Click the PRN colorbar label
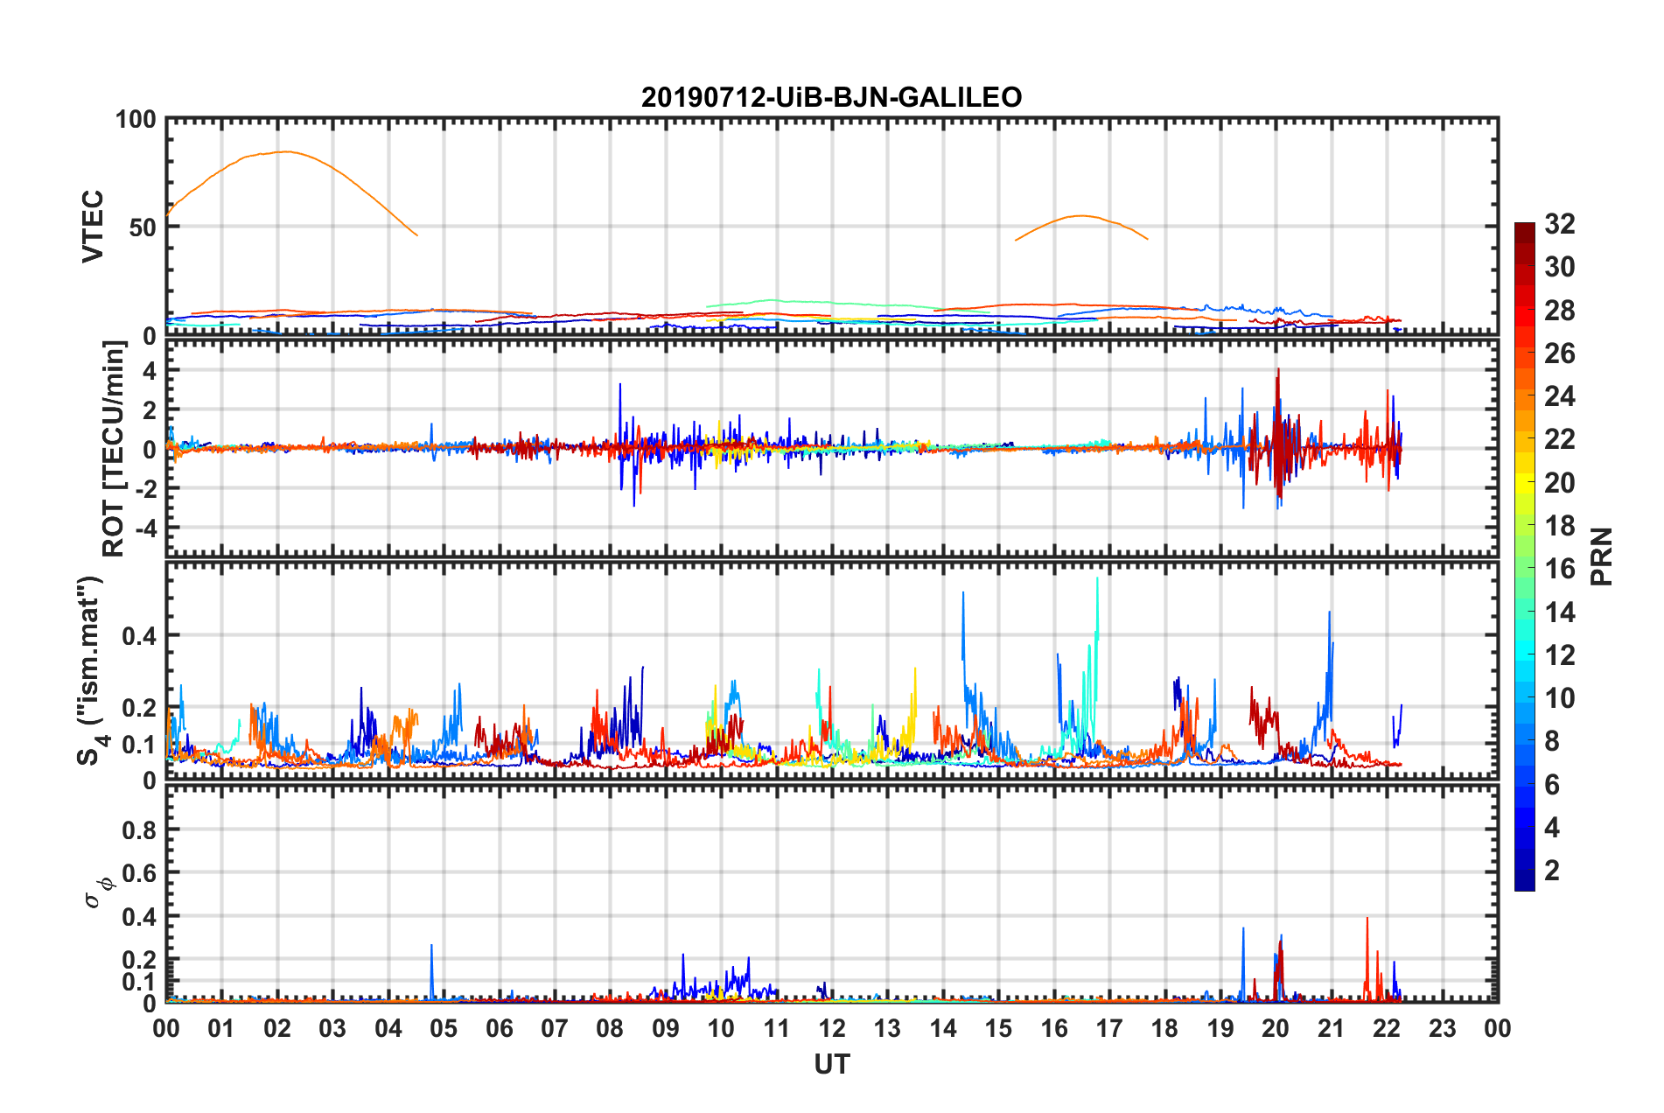Screen dimensions: 1664x1113 coord(1601,556)
